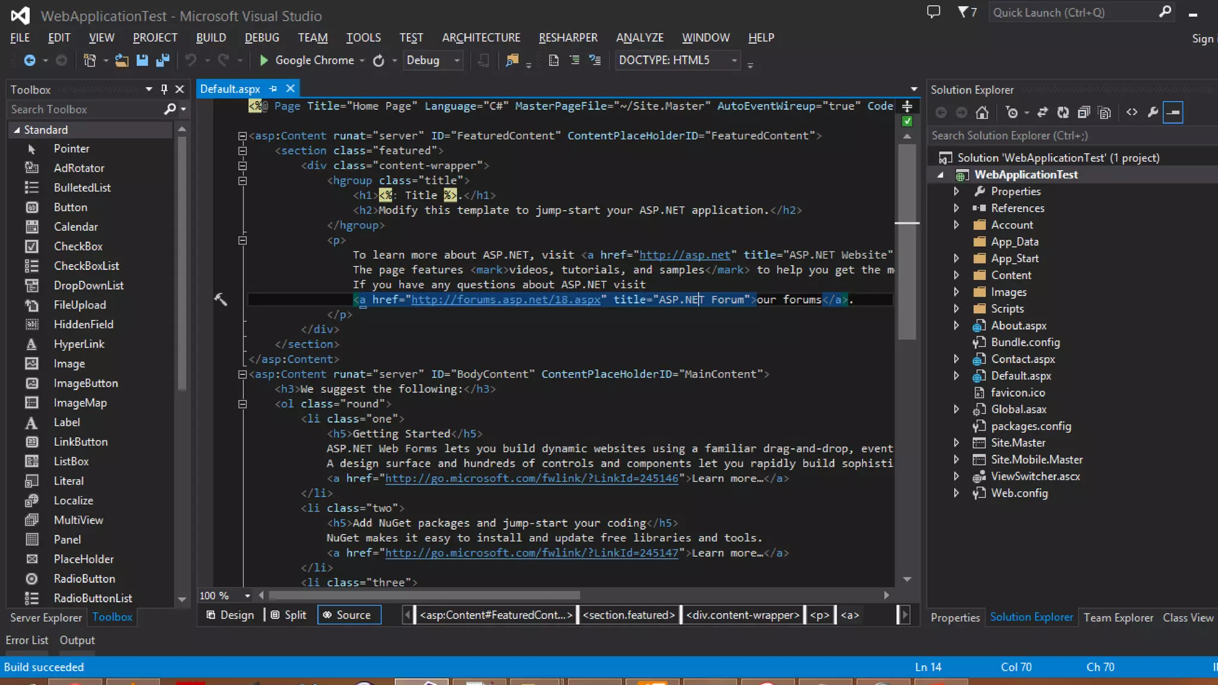Open the ARCHITECTURE menu
Image resolution: width=1218 pixels, height=685 pixels.
point(481,37)
